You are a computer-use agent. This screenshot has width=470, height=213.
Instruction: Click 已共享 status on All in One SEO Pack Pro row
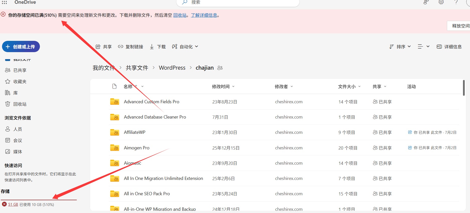tap(382, 194)
